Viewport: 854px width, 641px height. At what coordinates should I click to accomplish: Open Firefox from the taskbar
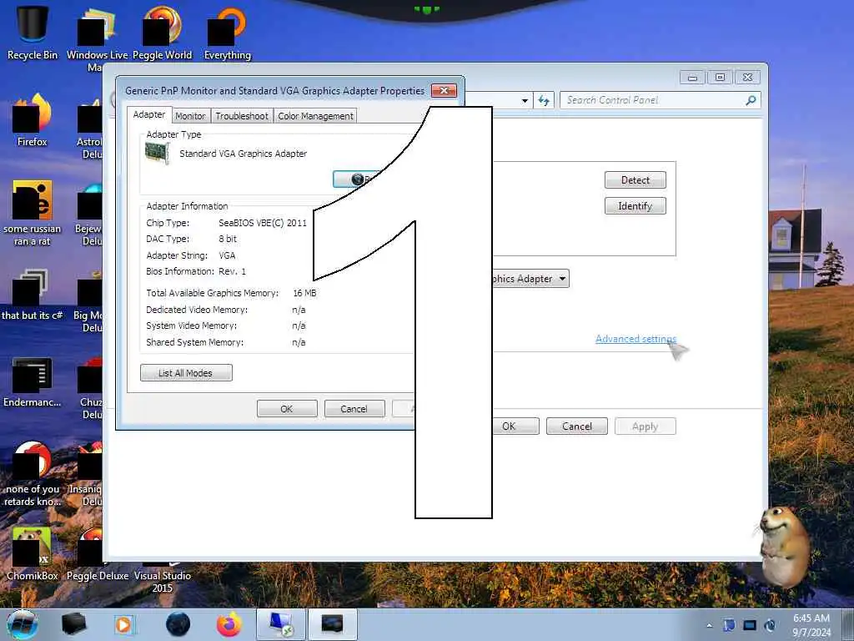coord(229,624)
